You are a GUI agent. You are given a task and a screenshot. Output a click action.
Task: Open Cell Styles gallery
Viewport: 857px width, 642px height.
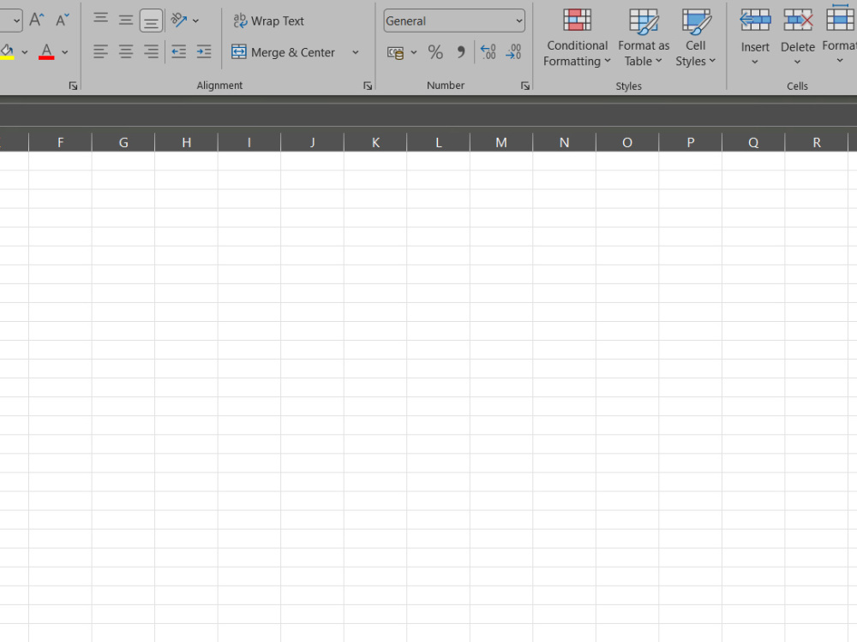pyautogui.click(x=696, y=37)
